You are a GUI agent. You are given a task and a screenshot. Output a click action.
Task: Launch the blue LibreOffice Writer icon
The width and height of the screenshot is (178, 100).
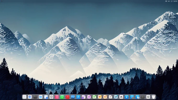coord(116,97)
